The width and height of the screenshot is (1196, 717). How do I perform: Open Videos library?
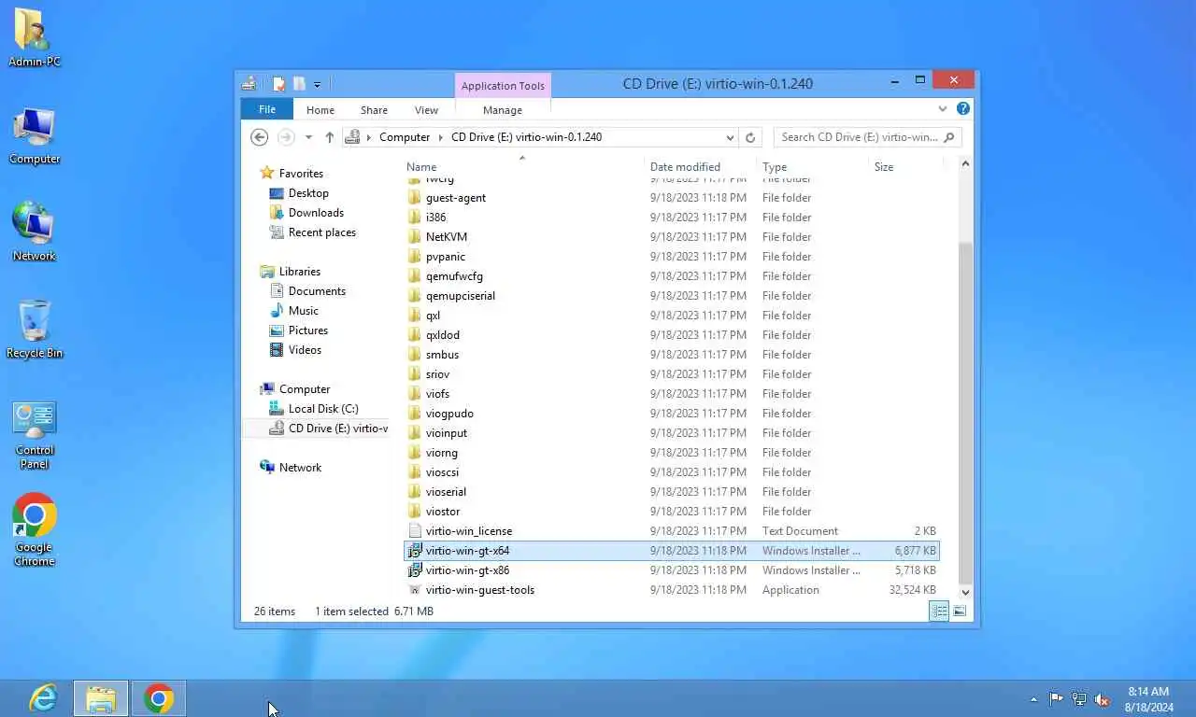[x=305, y=350]
